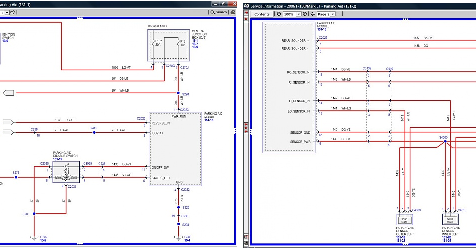476x250 pixels.
Task: Click the printer icon at bottom of right window sidebar
Action: coord(246,243)
